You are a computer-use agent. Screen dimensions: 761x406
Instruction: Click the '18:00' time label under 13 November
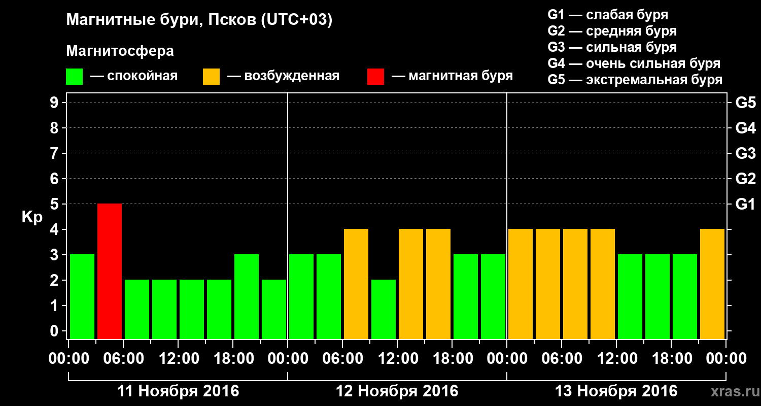pos(671,359)
